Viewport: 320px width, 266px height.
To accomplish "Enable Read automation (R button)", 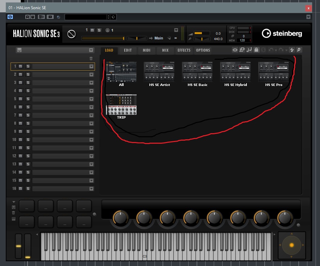I will click(x=27, y=17).
